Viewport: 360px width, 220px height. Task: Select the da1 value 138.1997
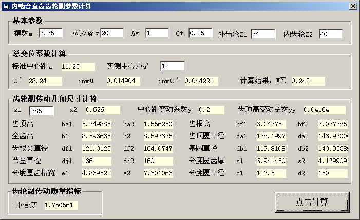click(x=271, y=136)
